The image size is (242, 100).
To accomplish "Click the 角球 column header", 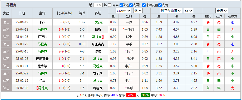I will tap(82, 13).
